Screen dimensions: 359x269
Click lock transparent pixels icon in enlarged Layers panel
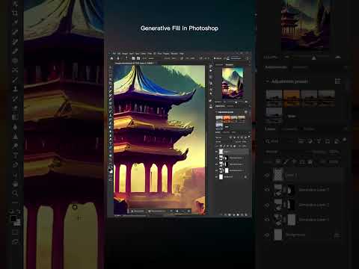point(278,162)
